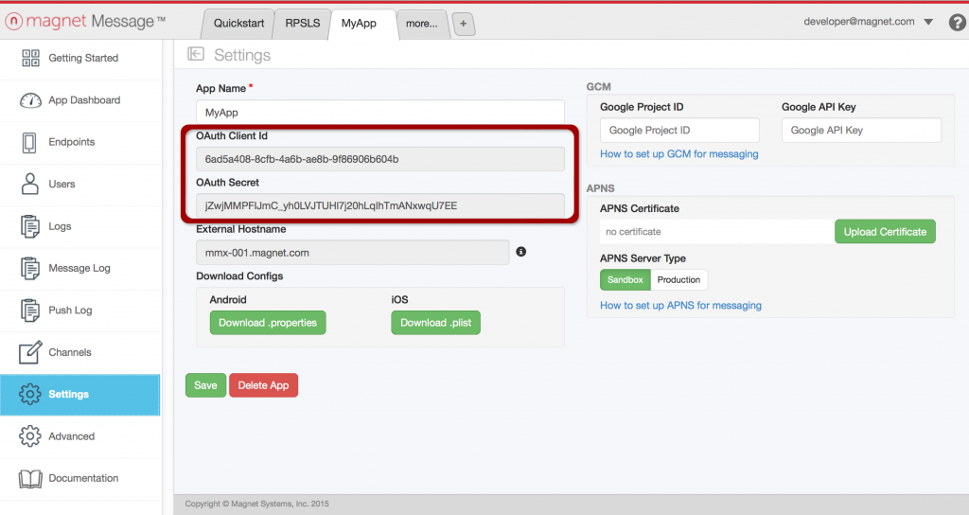Image resolution: width=969 pixels, height=515 pixels.
Task: Add a new app with the plus tab
Action: click(x=464, y=24)
